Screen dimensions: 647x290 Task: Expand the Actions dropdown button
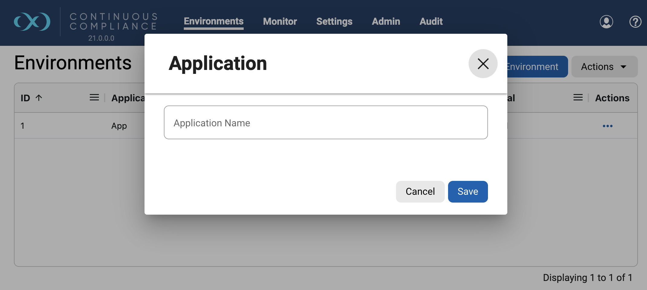tap(604, 67)
